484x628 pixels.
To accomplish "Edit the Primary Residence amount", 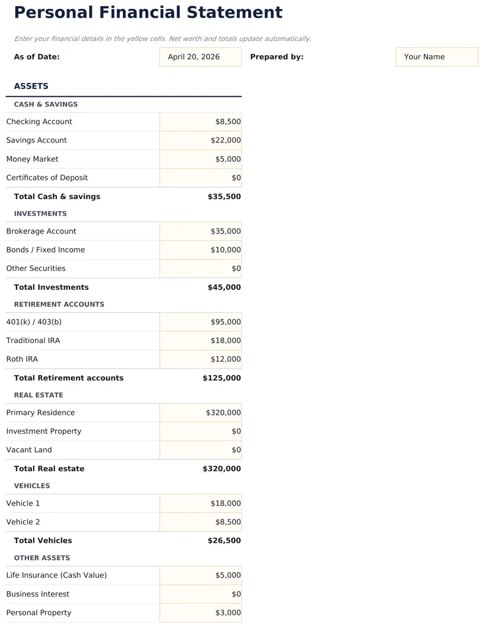I will (200, 412).
